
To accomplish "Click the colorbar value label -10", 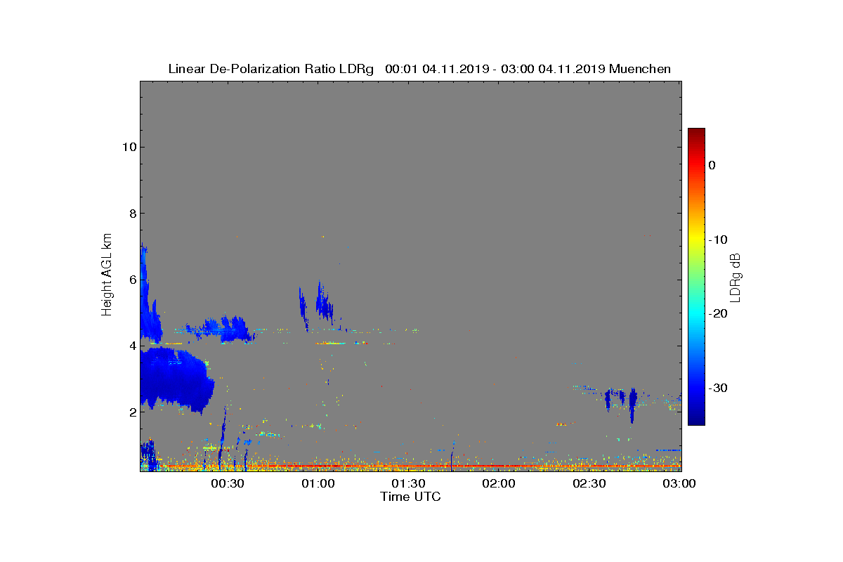I will (x=717, y=240).
